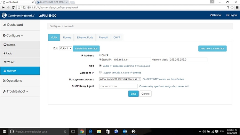
Task: Open the Windows Store from the taskbar
Action: pyautogui.click(x=107, y=132)
